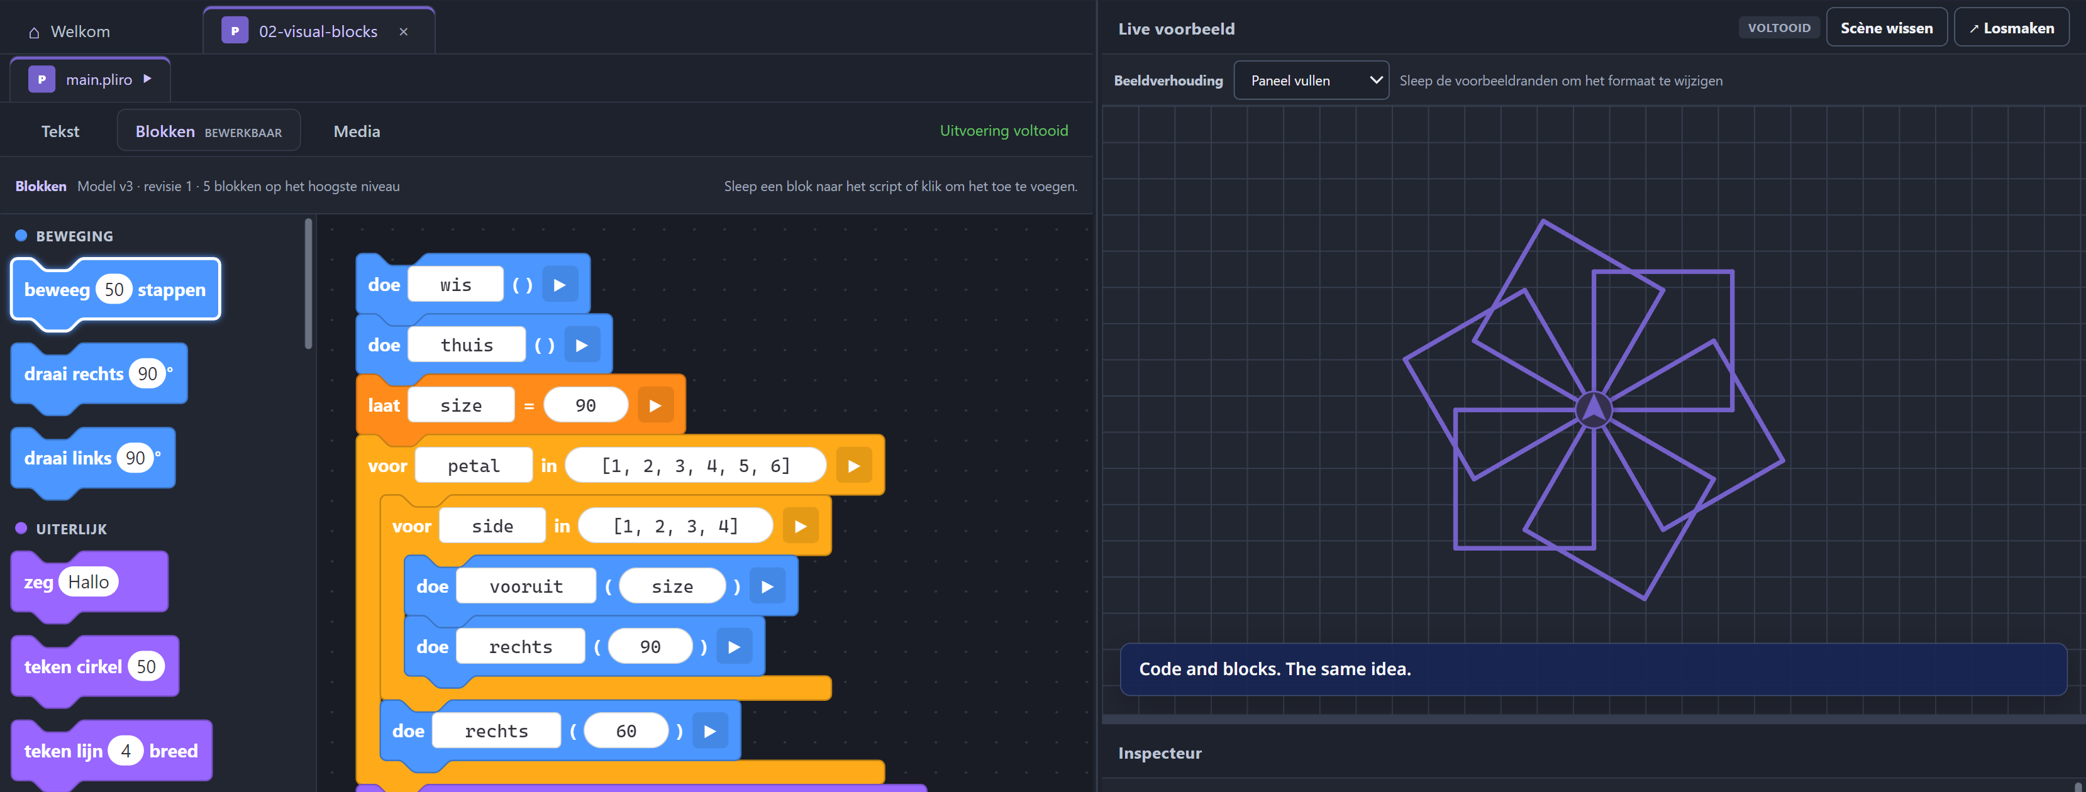Run the 'voor petal' loop play arrow

[853, 466]
